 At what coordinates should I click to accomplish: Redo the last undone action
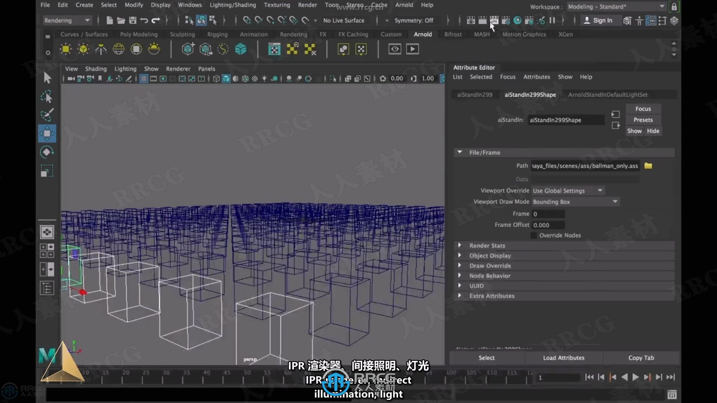coord(156,21)
